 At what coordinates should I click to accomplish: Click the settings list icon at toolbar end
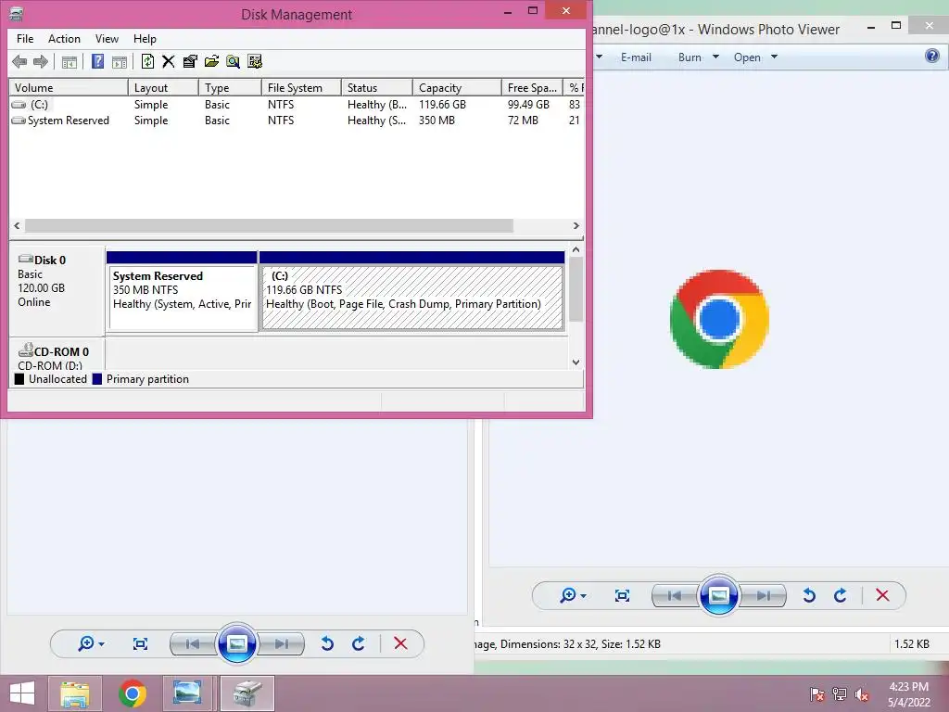coord(255,61)
